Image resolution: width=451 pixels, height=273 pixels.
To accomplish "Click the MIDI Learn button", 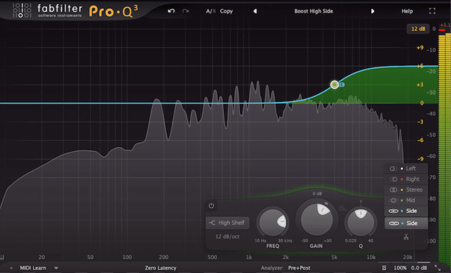I will pyautogui.click(x=33, y=268).
